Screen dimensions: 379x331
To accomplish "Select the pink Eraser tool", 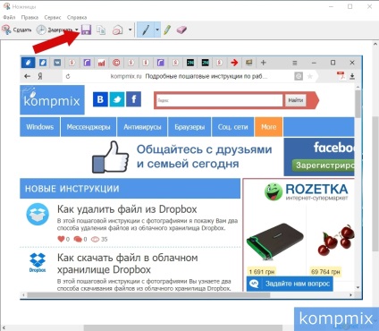I will point(181,30).
